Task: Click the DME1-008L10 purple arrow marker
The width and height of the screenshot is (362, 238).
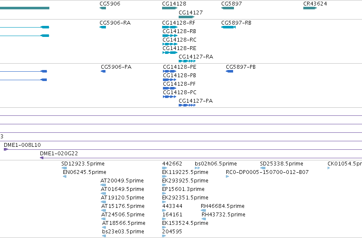Action: 6,149
